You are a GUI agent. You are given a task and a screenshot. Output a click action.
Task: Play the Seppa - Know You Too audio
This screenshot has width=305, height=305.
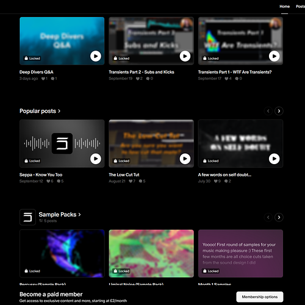point(96,159)
